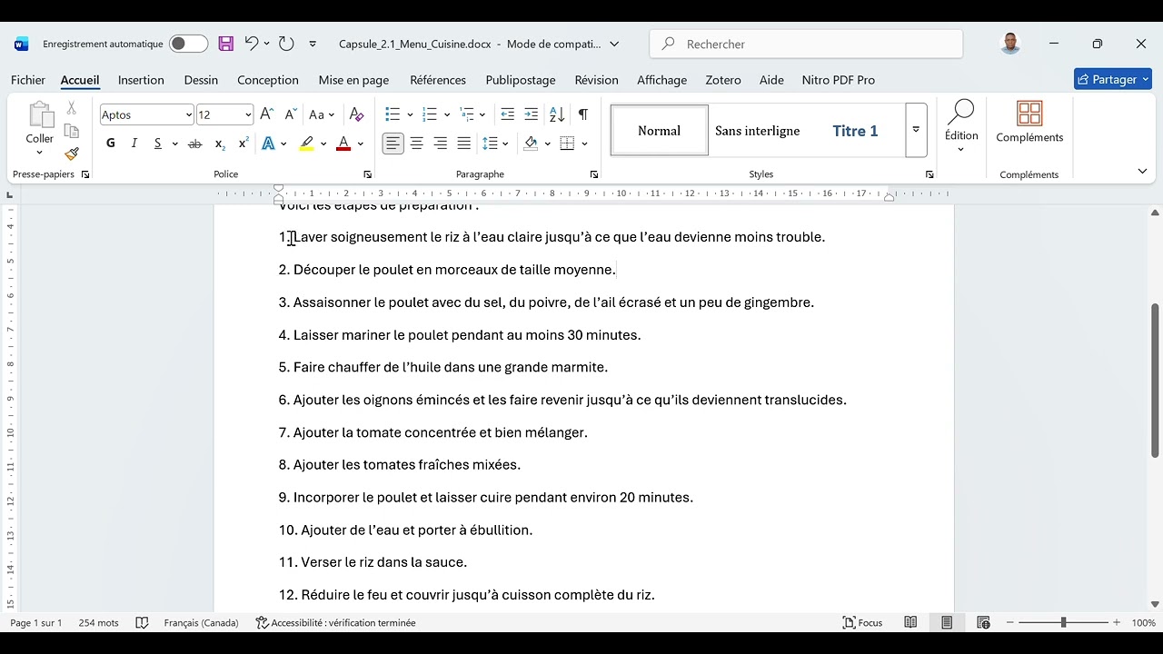Open the Révision tab

(x=596, y=80)
